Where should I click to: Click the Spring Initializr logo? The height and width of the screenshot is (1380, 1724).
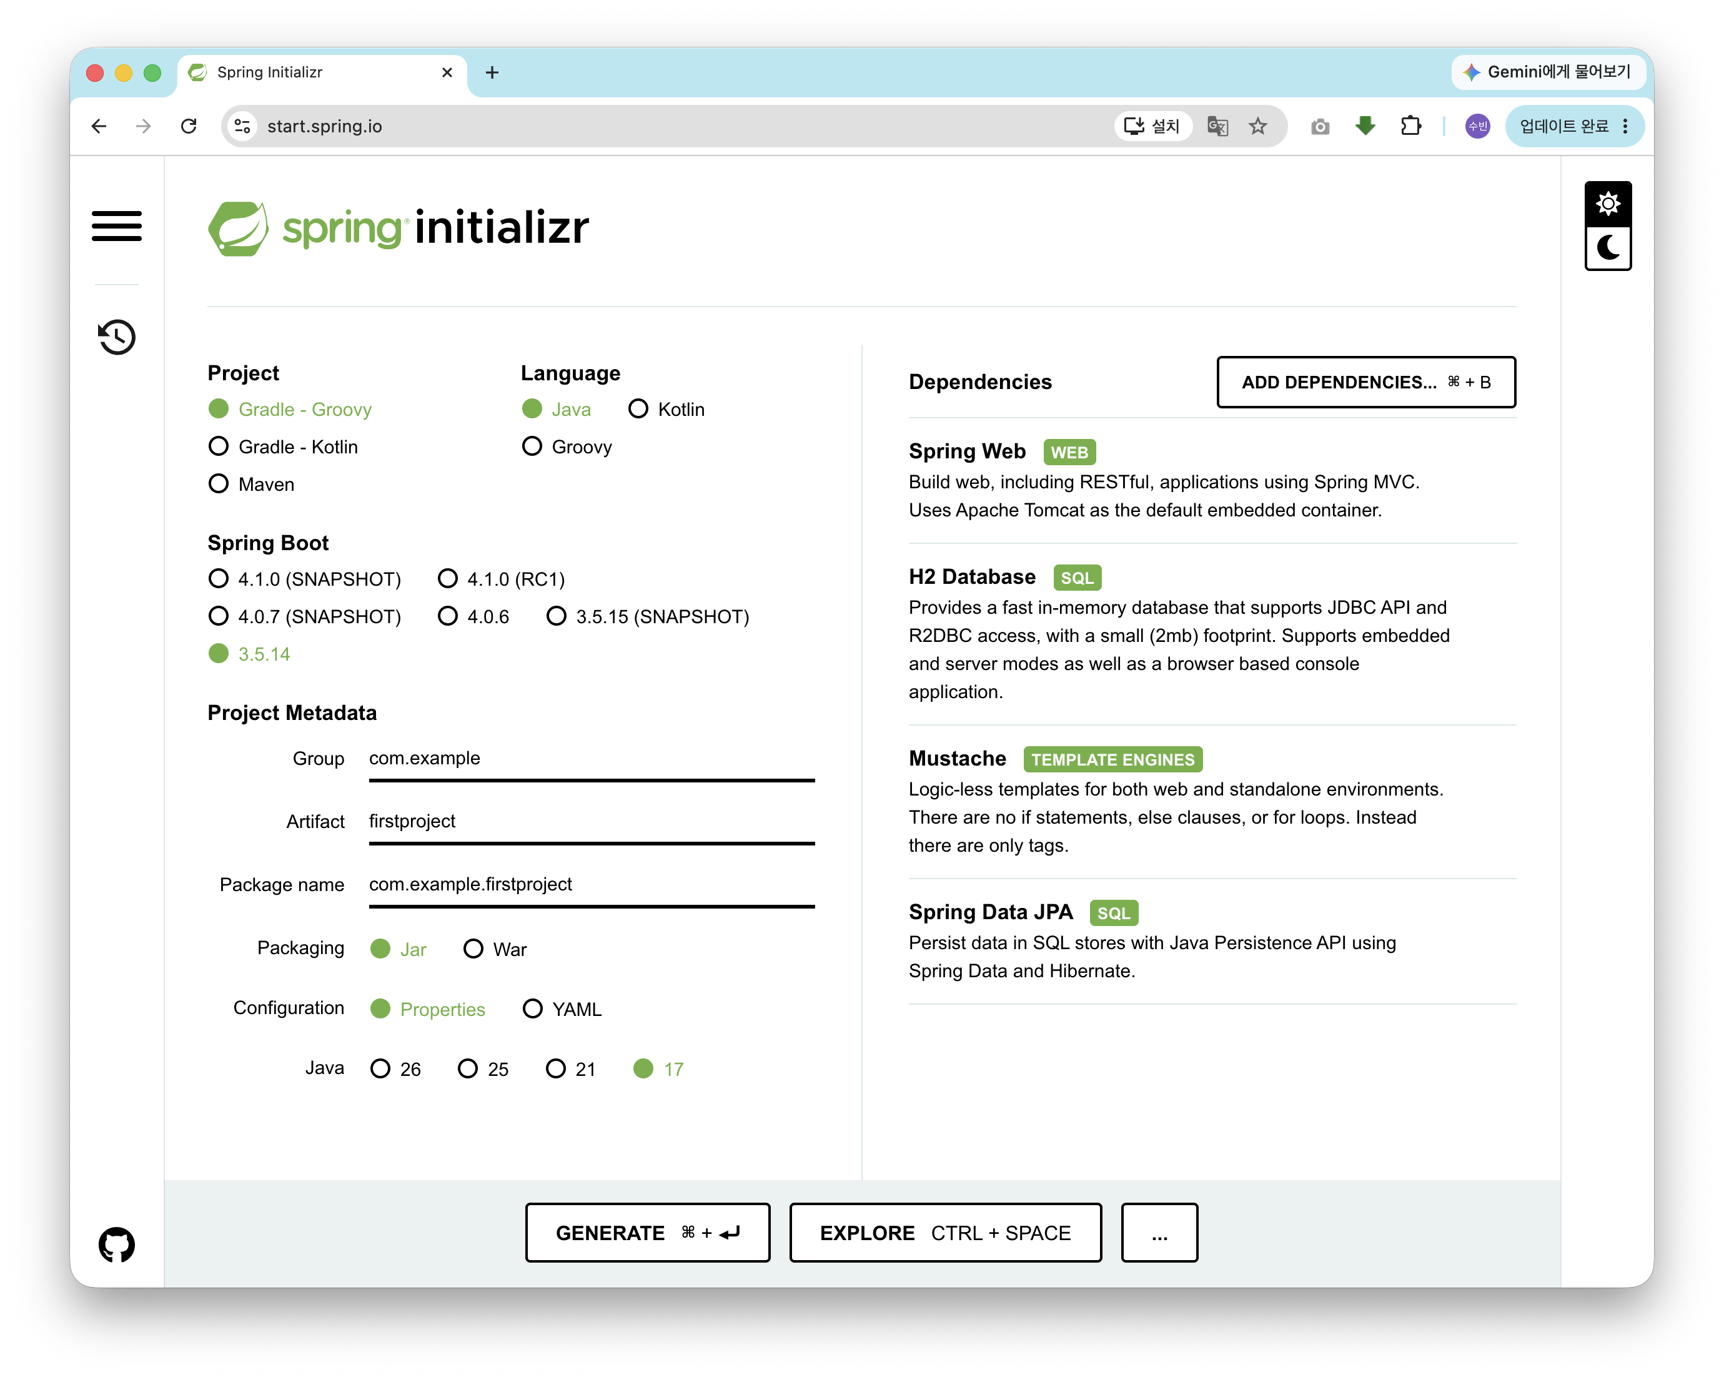coord(399,228)
